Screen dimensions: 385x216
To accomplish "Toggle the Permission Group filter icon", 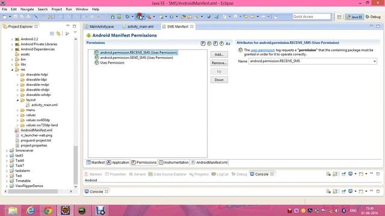I will click(215, 43).
